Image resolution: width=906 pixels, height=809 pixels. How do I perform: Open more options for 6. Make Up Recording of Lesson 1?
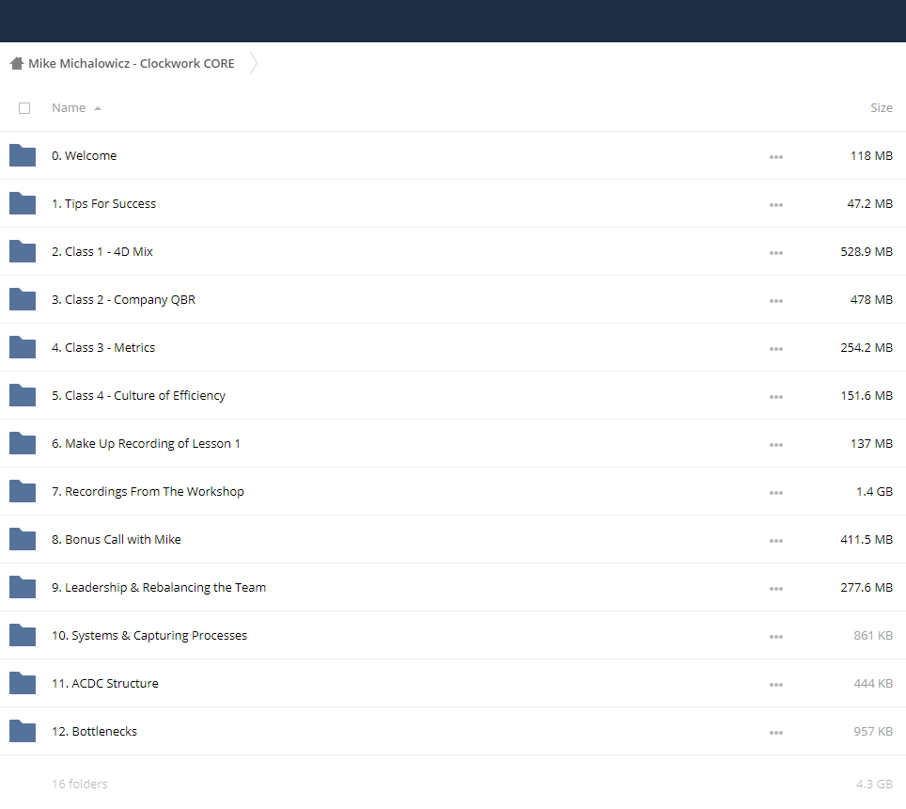[776, 445]
